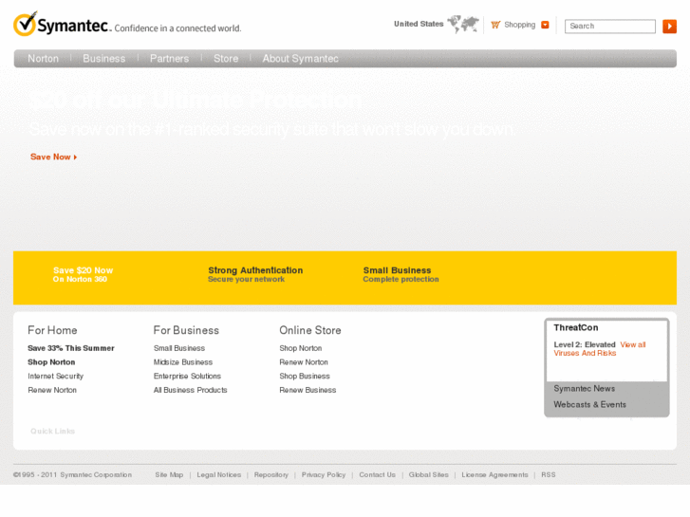Click Internet Security under For Home

click(55, 377)
